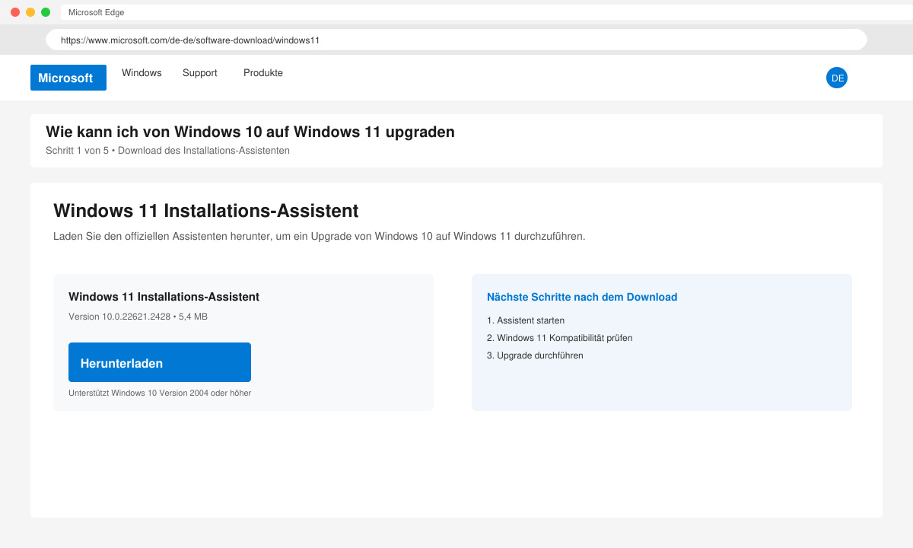Click the heading 'Wie kann ich von Windows 10 auf Windows 11 upgraden'

coord(250,132)
